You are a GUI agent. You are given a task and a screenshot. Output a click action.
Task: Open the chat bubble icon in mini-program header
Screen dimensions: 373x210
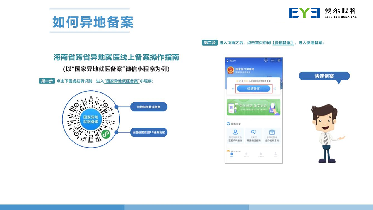click(266, 60)
